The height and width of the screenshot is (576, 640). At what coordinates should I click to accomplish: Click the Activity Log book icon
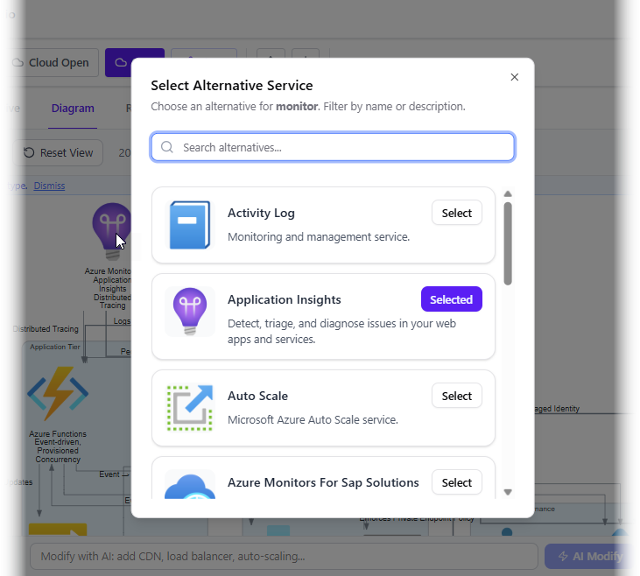pos(189,225)
